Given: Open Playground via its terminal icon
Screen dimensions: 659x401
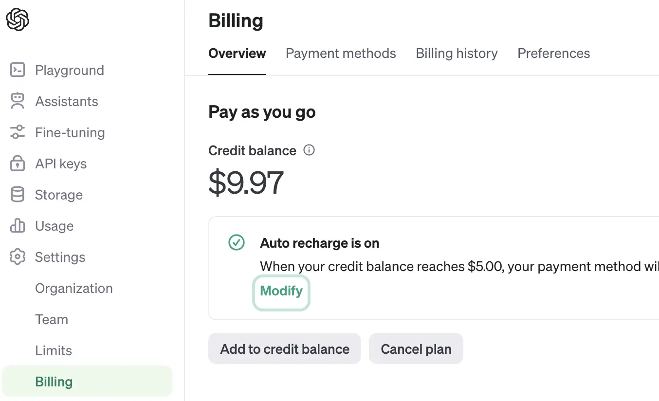Looking at the screenshot, I should (x=18, y=70).
